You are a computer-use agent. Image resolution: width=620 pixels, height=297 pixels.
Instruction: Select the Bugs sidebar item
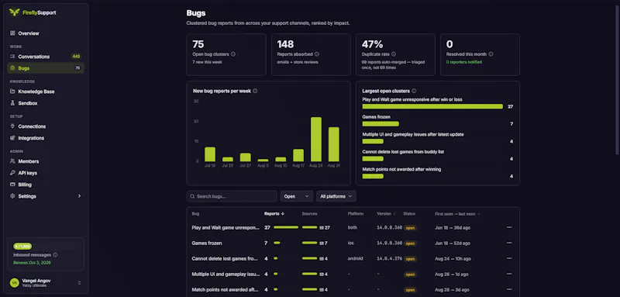pos(46,68)
